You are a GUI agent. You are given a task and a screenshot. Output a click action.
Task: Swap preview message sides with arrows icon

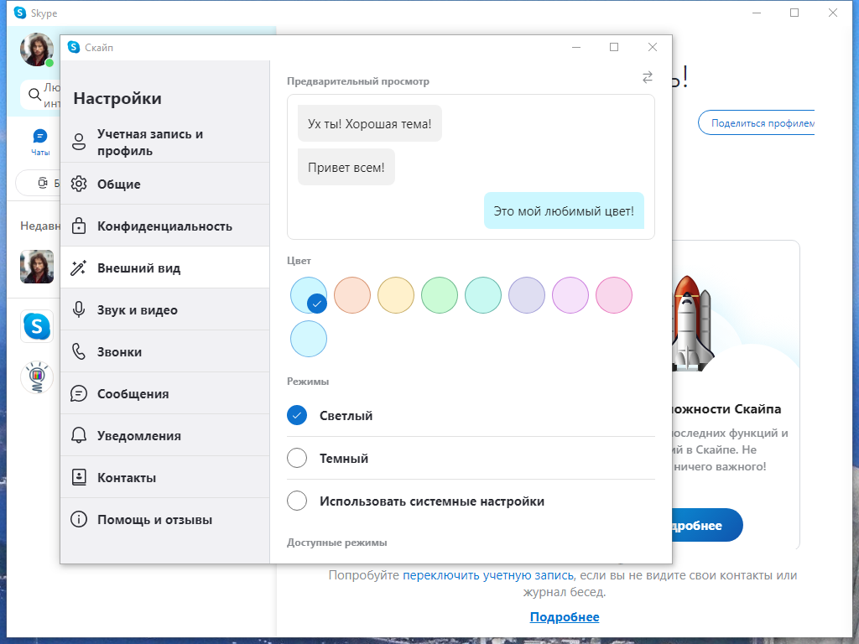coord(648,77)
